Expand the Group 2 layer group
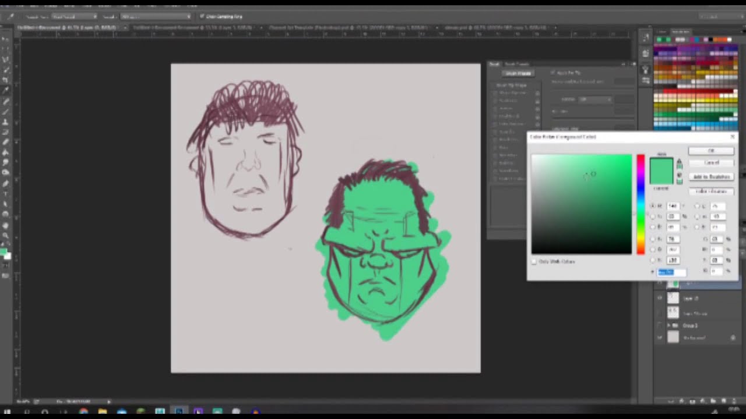This screenshot has height=419, width=746. [668, 325]
